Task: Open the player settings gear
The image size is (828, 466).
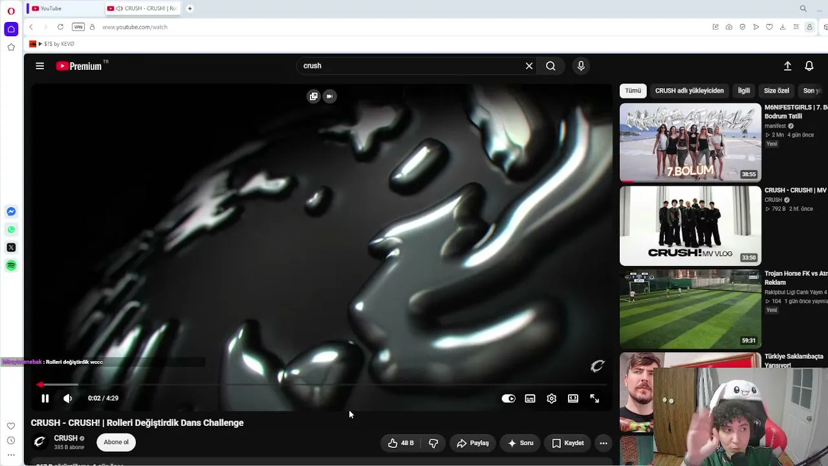Action: point(551,399)
